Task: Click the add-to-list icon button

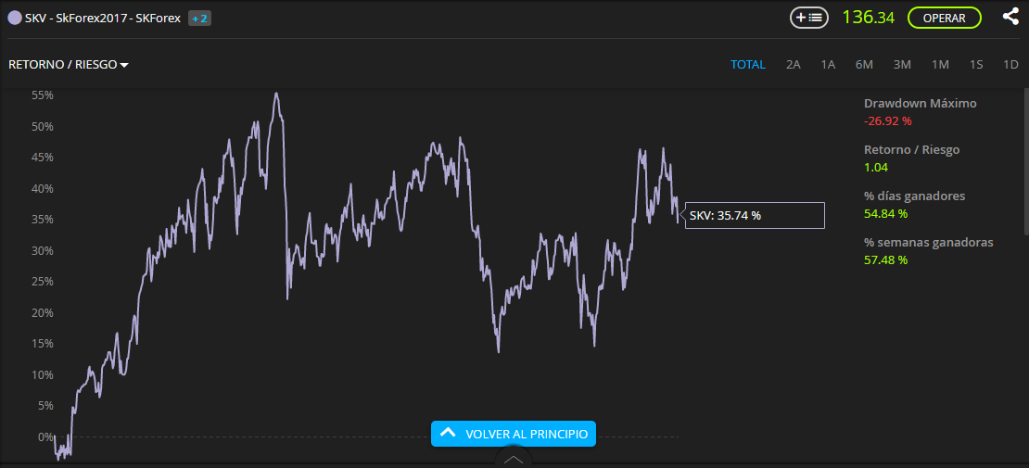Action: pyautogui.click(x=808, y=18)
